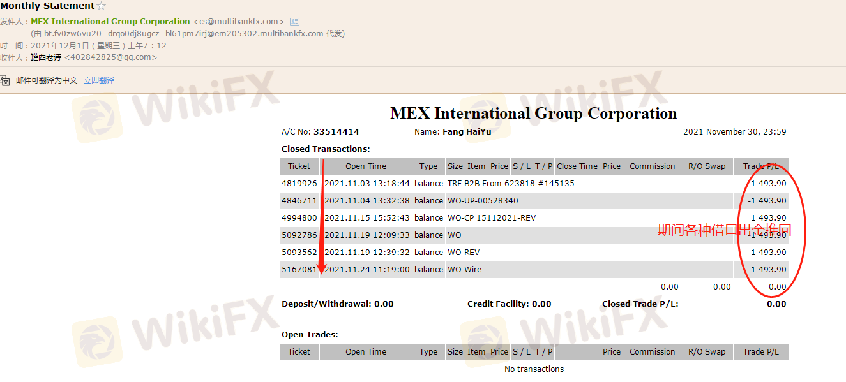
Task: Click the statement heading MEX International Group Corporation
Action: coord(534,114)
